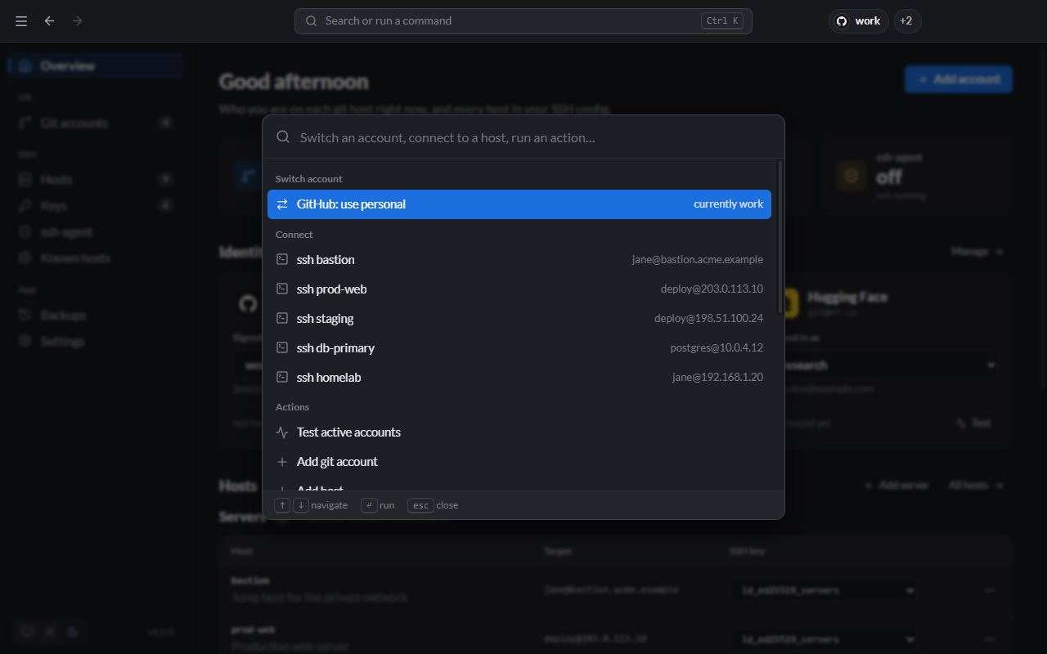Click Test on the Hugging Face card

973,423
